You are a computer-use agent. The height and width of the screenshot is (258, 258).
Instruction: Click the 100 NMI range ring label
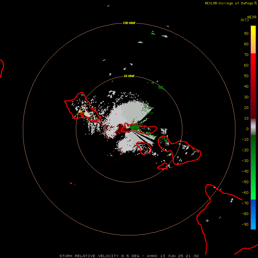pos(129,23)
